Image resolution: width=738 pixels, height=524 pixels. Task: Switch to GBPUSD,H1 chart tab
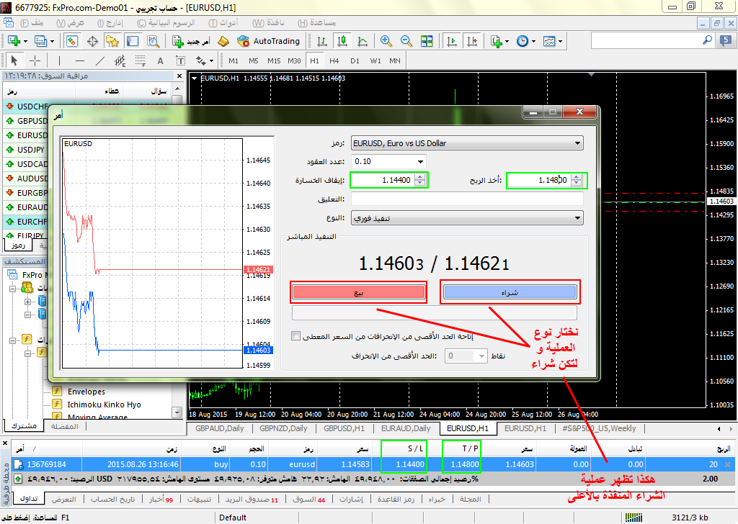click(344, 428)
